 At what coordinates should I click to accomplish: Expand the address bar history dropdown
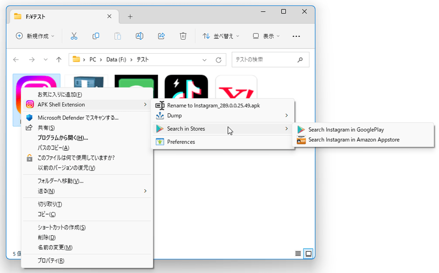click(205, 60)
